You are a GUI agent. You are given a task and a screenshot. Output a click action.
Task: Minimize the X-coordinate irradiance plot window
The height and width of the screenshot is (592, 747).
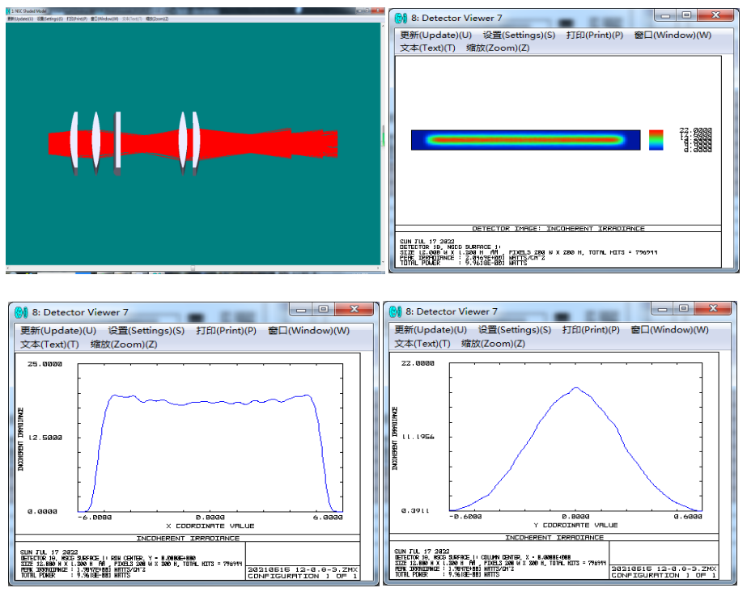click(x=303, y=310)
